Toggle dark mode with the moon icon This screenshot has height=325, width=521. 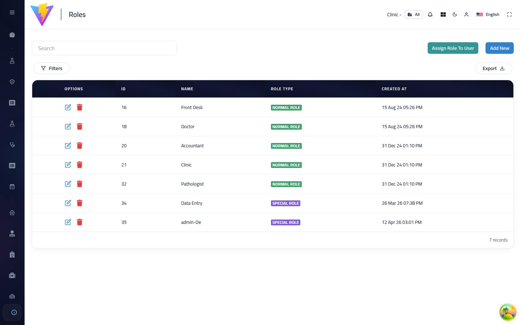[x=455, y=14]
